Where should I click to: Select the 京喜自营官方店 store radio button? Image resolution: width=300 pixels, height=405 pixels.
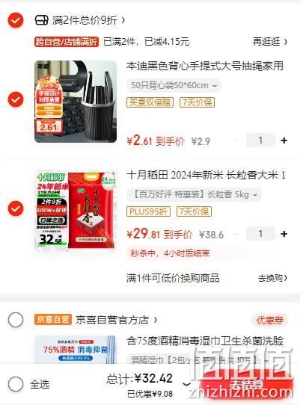pos(16,320)
